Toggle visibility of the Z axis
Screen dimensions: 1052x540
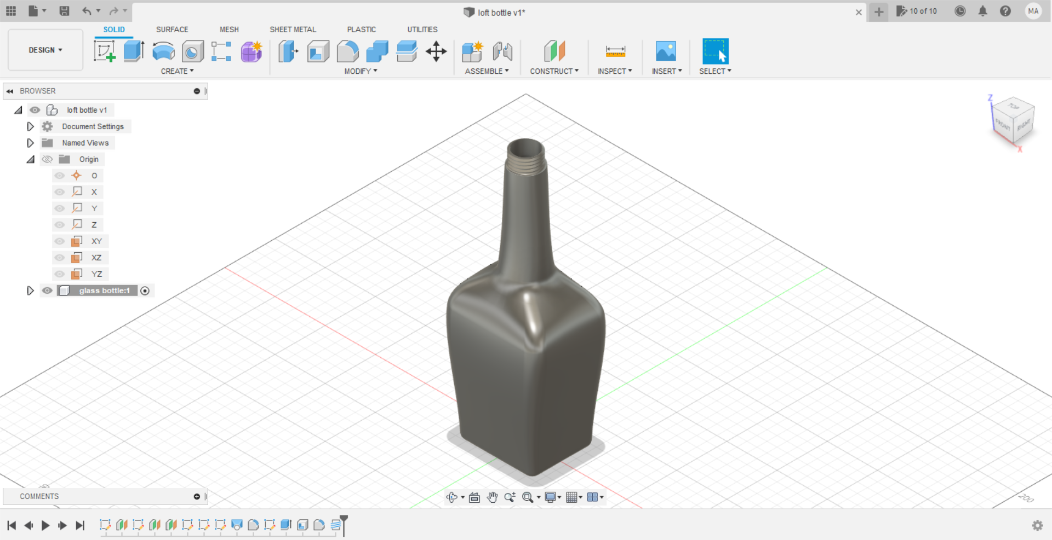(60, 225)
